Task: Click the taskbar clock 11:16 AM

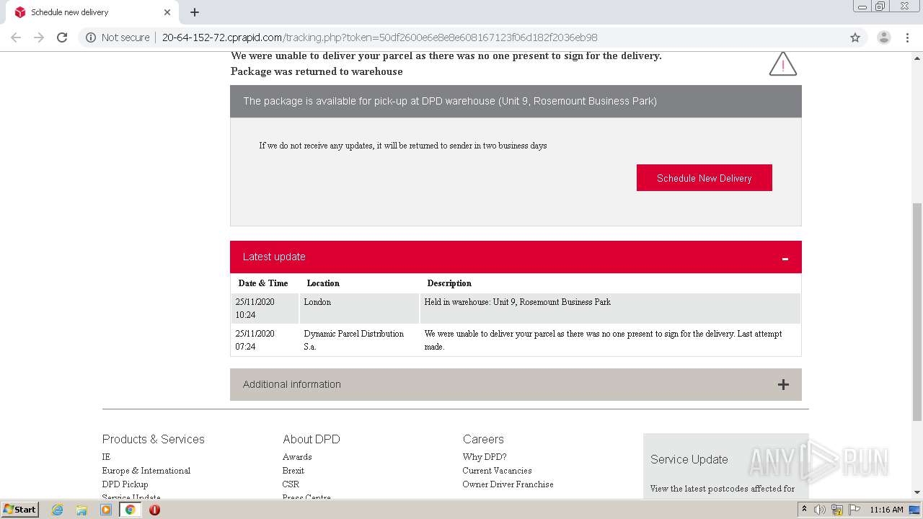Action: (x=886, y=510)
